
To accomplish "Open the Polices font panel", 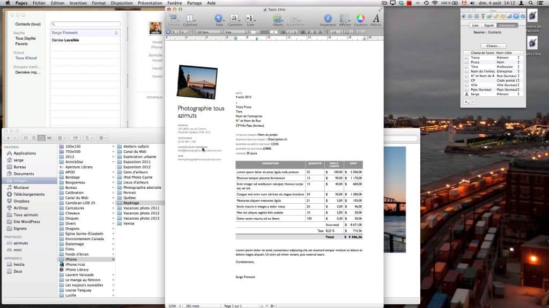I will (x=376, y=19).
